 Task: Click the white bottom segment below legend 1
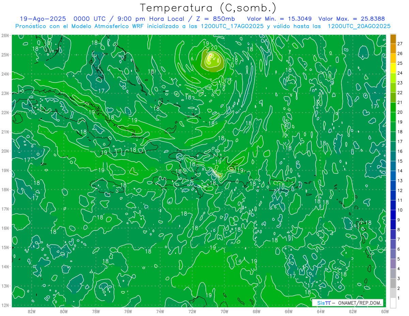393,303
